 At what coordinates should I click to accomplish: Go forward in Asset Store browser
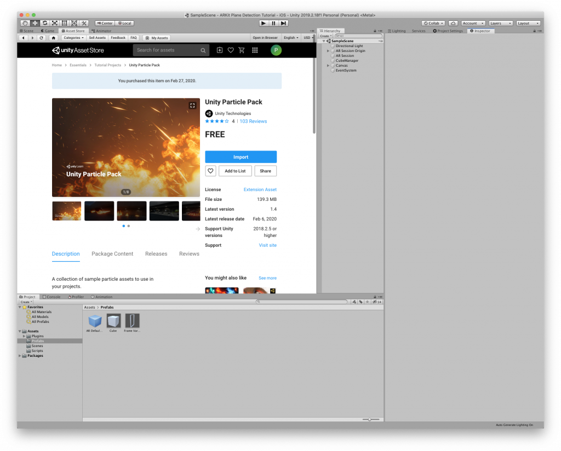32,38
